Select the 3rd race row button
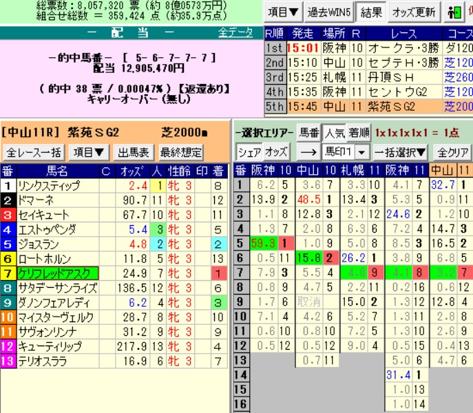The height and width of the screenshot is (413, 473). click(x=274, y=76)
